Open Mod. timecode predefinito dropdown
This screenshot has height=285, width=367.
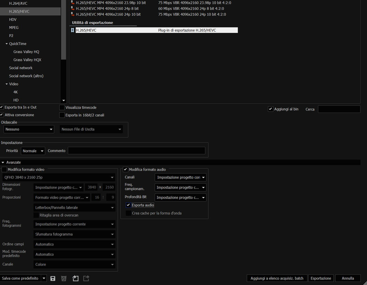pyautogui.click(x=74, y=254)
